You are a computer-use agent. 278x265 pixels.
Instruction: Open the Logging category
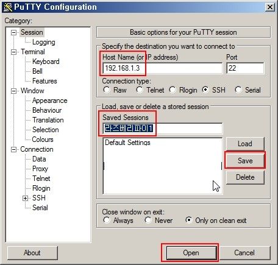pos(44,42)
